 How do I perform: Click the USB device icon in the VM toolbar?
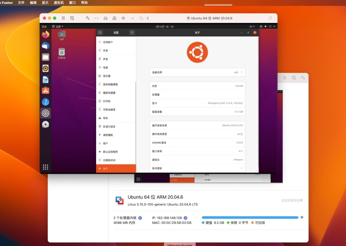click(132, 18)
